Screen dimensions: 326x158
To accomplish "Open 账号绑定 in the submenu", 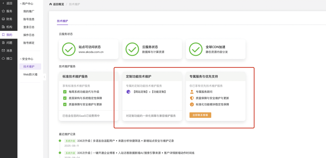I will pyautogui.click(x=29, y=43).
